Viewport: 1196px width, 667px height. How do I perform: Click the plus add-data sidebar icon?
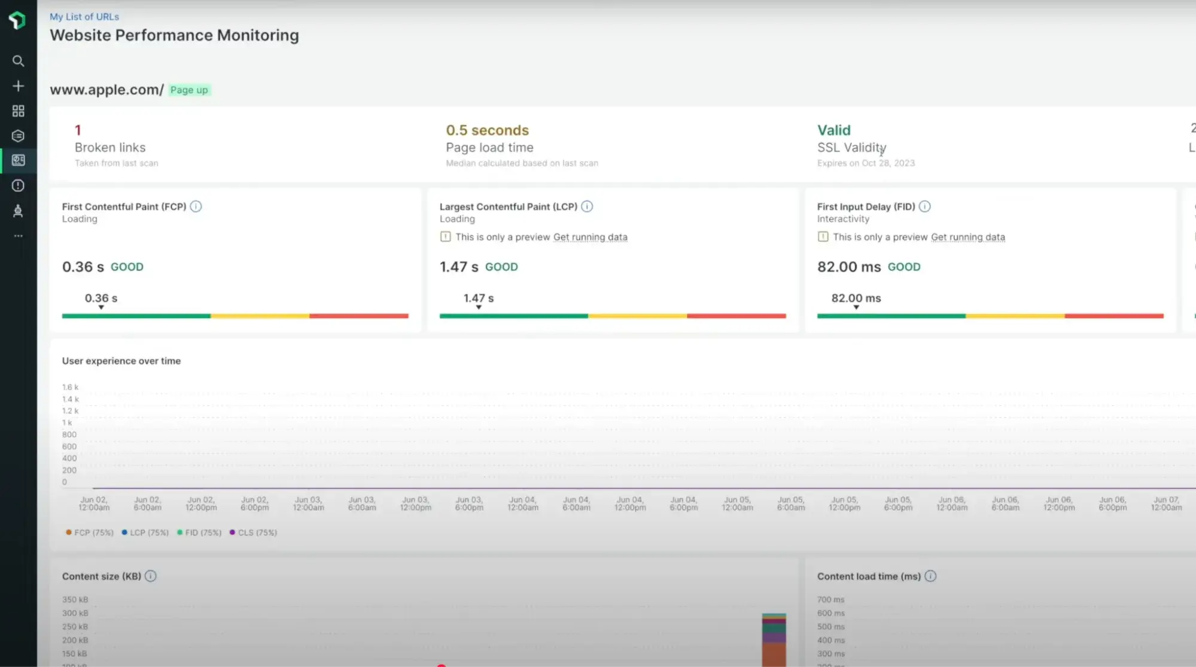tap(18, 86)
